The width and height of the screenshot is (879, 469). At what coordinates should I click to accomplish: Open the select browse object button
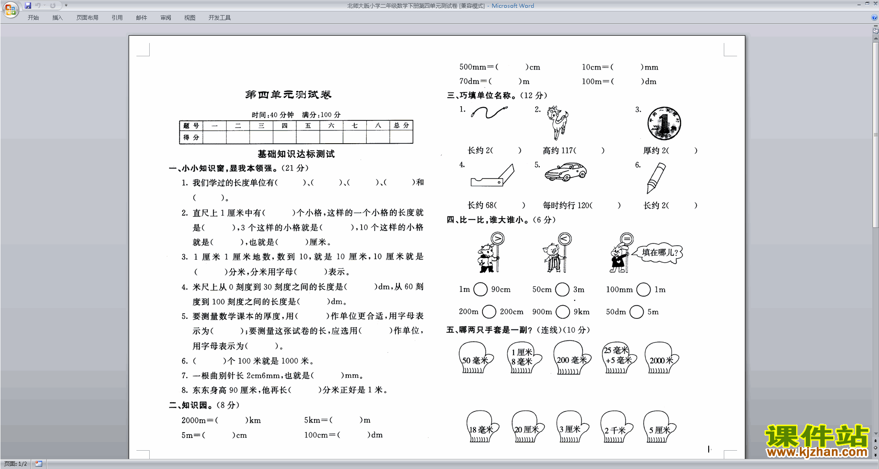[875, 447]
